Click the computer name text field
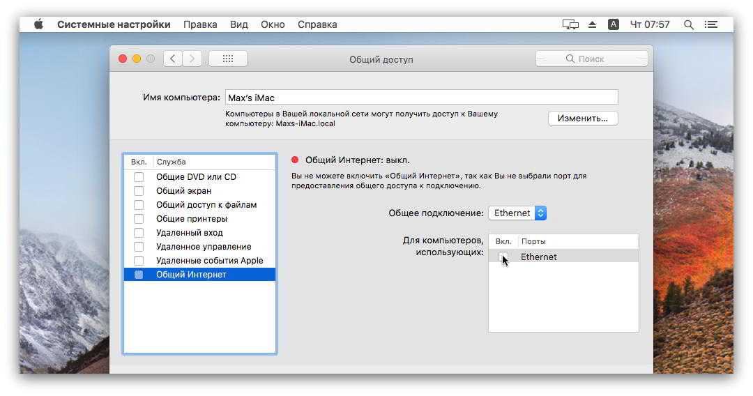Viewport: 753px width, 396px height. [x=421, y=98]
